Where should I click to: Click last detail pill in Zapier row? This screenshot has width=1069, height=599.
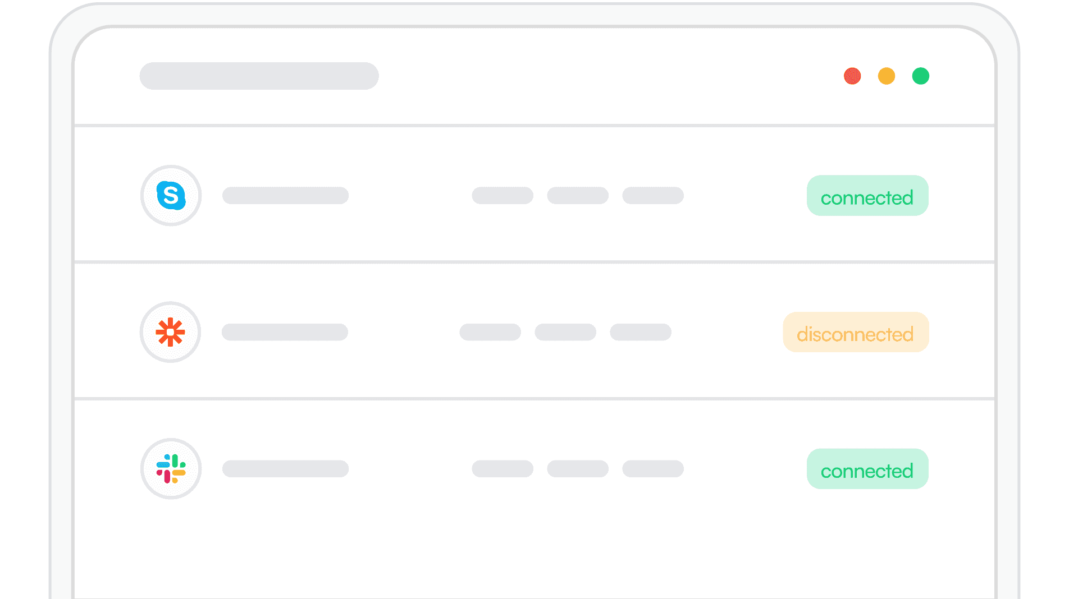[x=641, y=332]
